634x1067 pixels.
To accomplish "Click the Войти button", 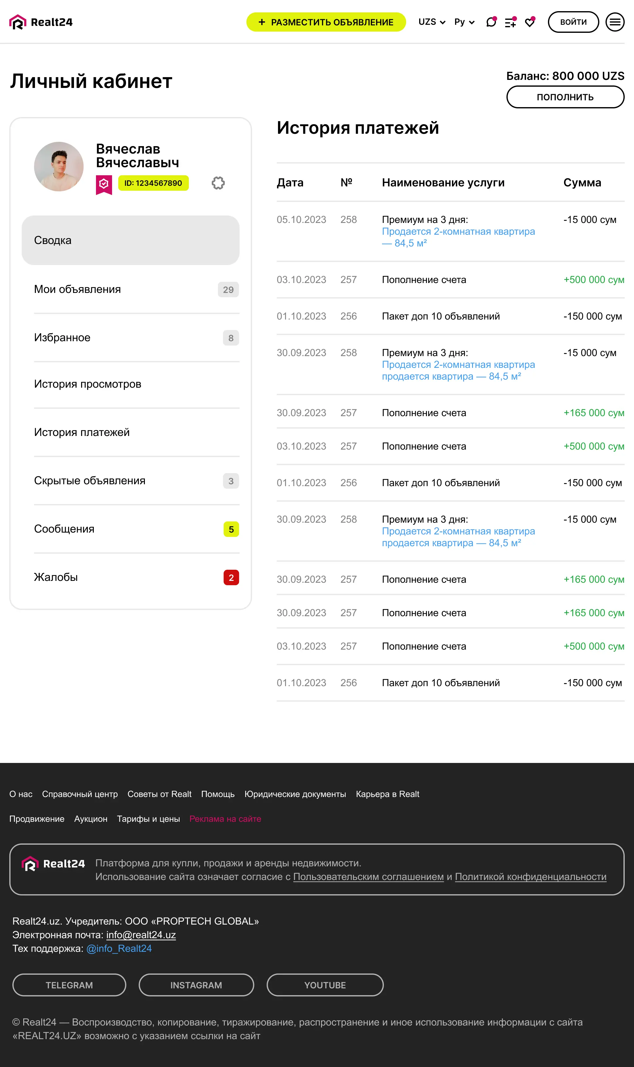I will (573, 22).
